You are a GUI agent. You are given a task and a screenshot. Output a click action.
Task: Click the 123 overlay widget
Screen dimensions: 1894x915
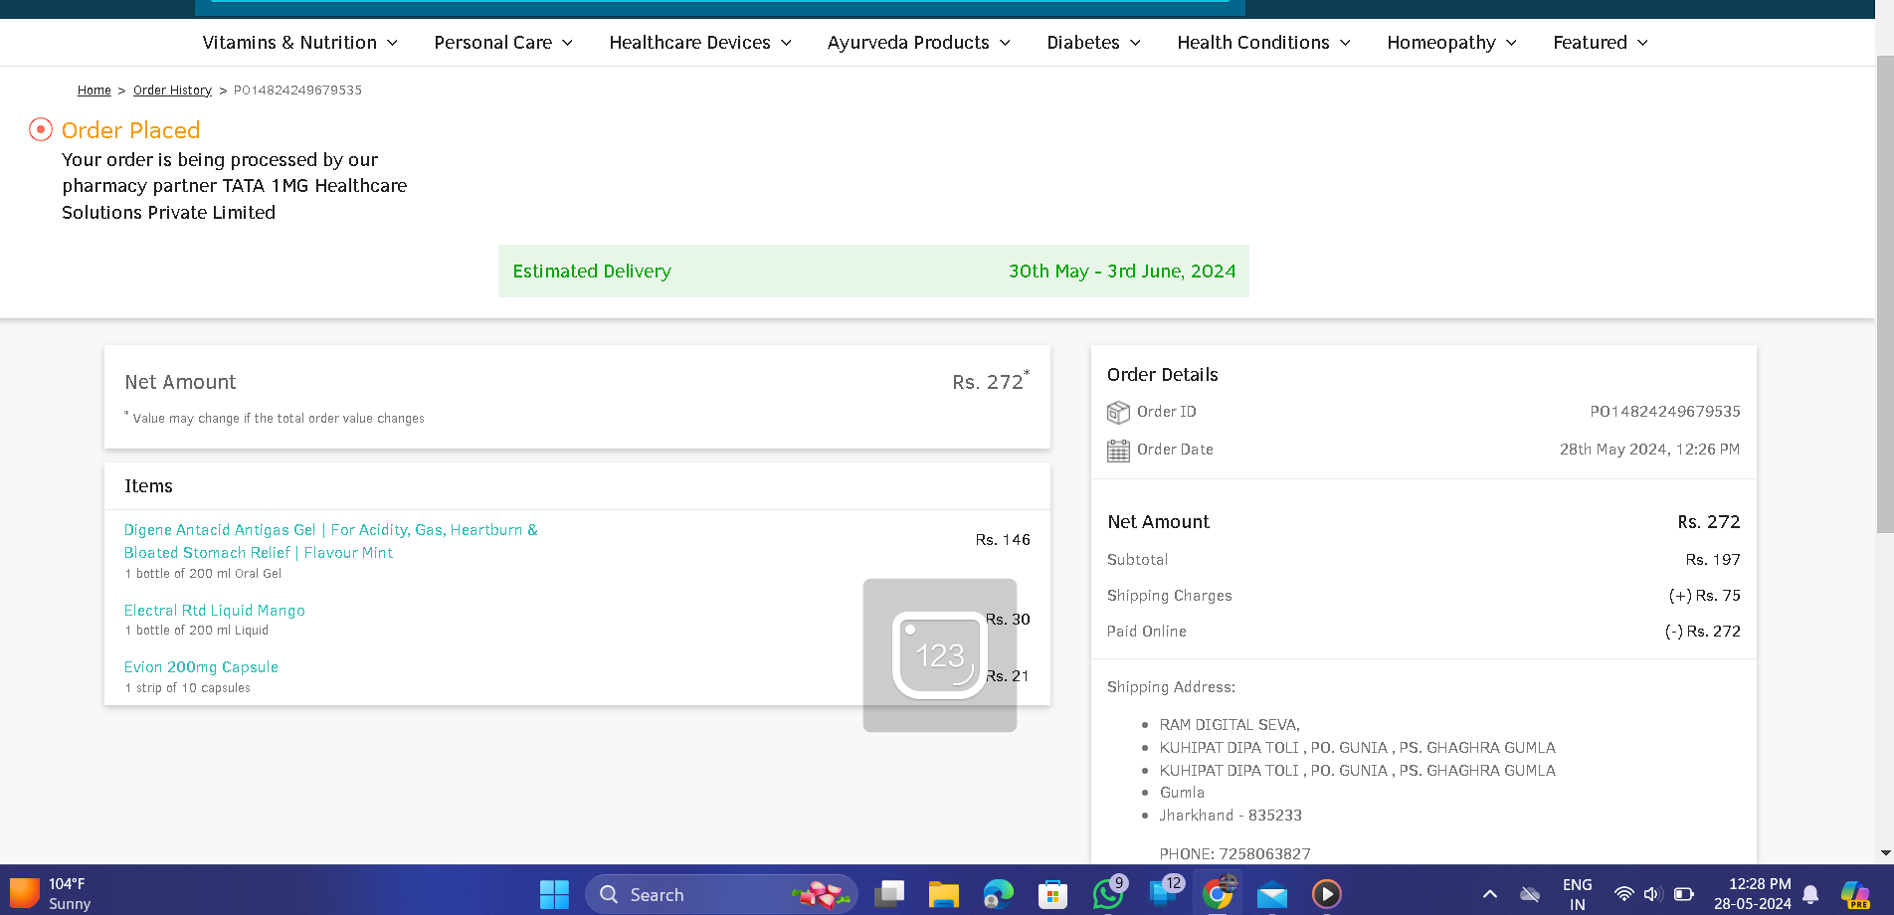(x=940, y=655)
